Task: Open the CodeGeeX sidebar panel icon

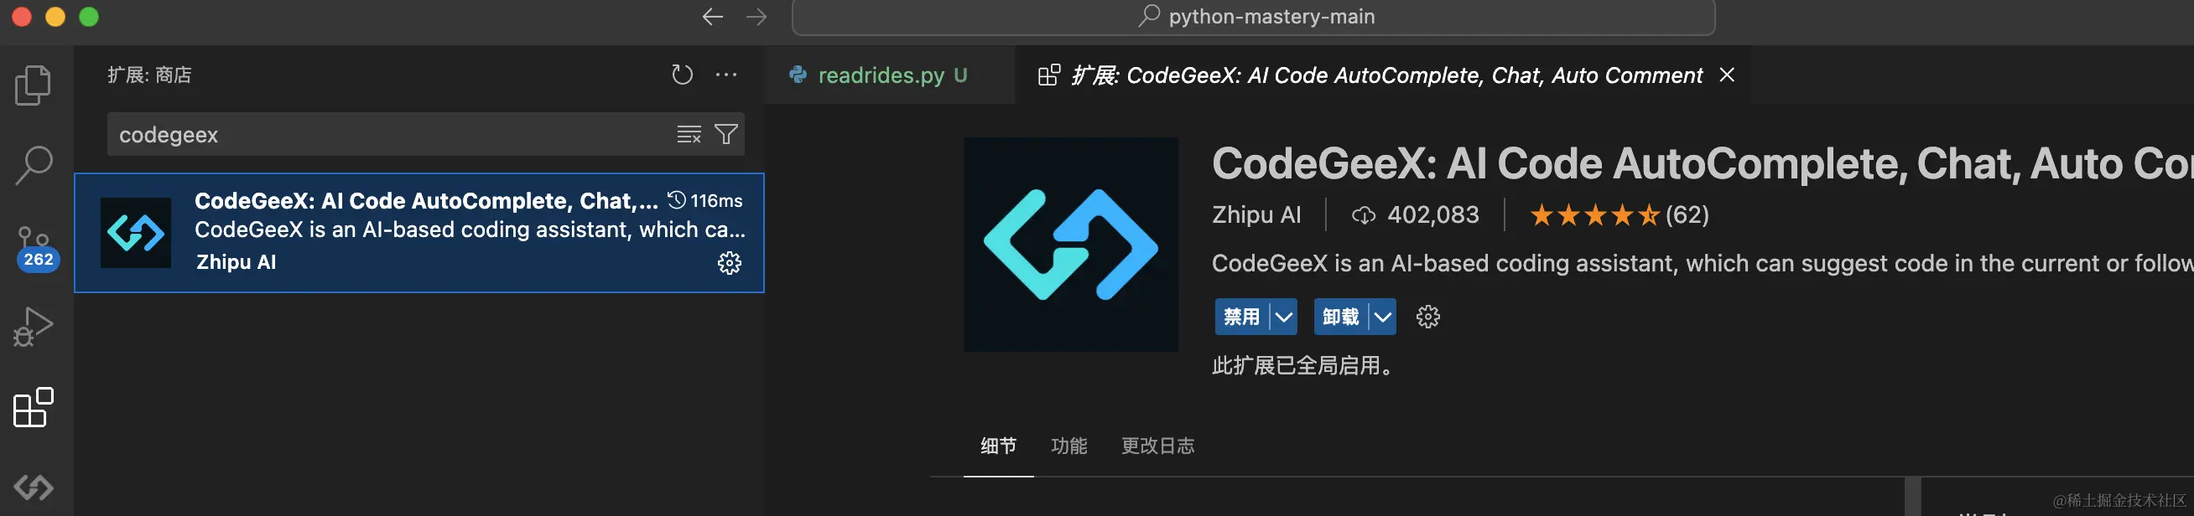Action: tap(34, 487)
